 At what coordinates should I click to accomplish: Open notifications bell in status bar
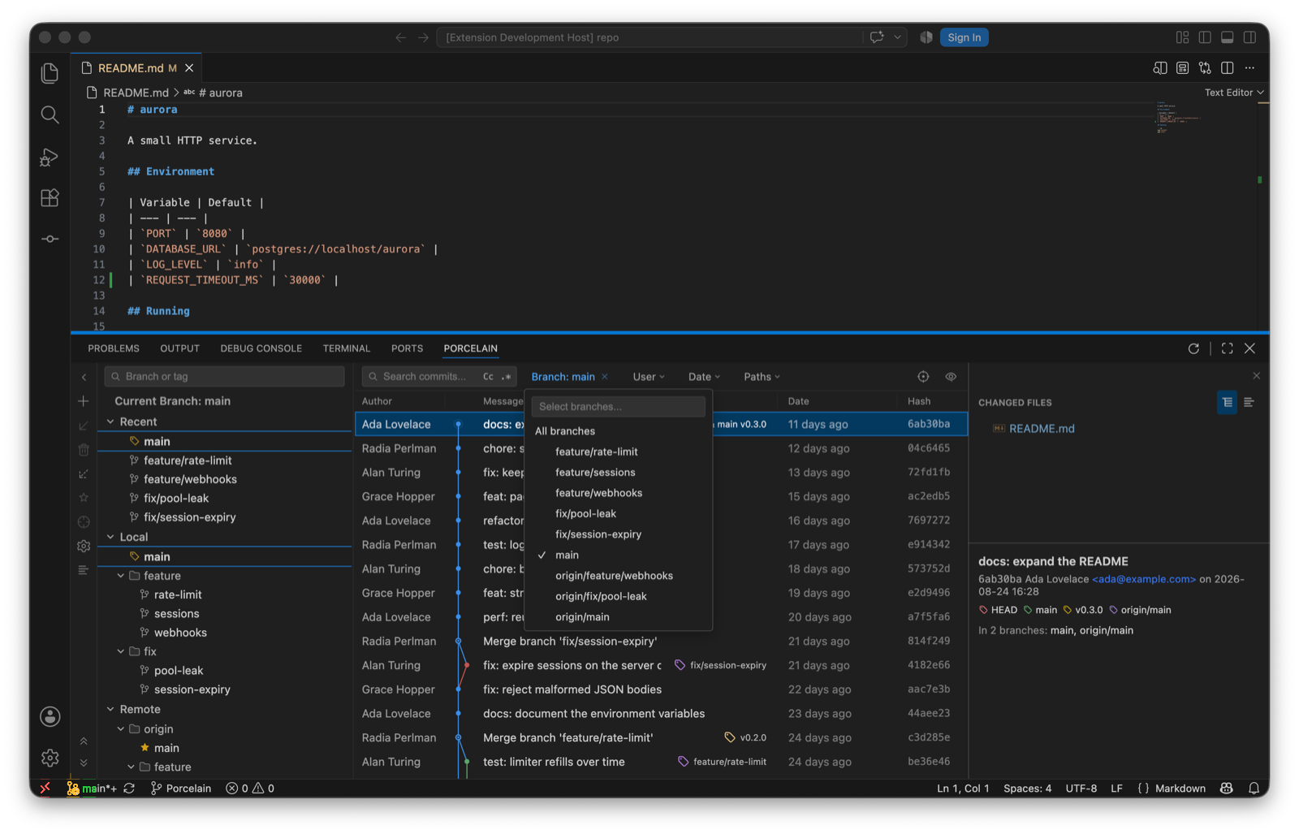point(1254,789)
